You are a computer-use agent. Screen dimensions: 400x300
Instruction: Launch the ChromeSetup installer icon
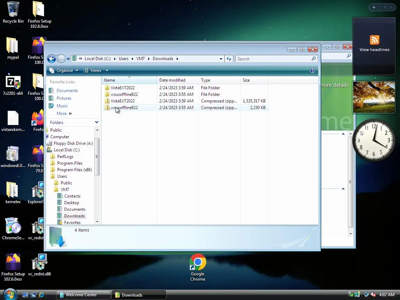coord(13,229)
